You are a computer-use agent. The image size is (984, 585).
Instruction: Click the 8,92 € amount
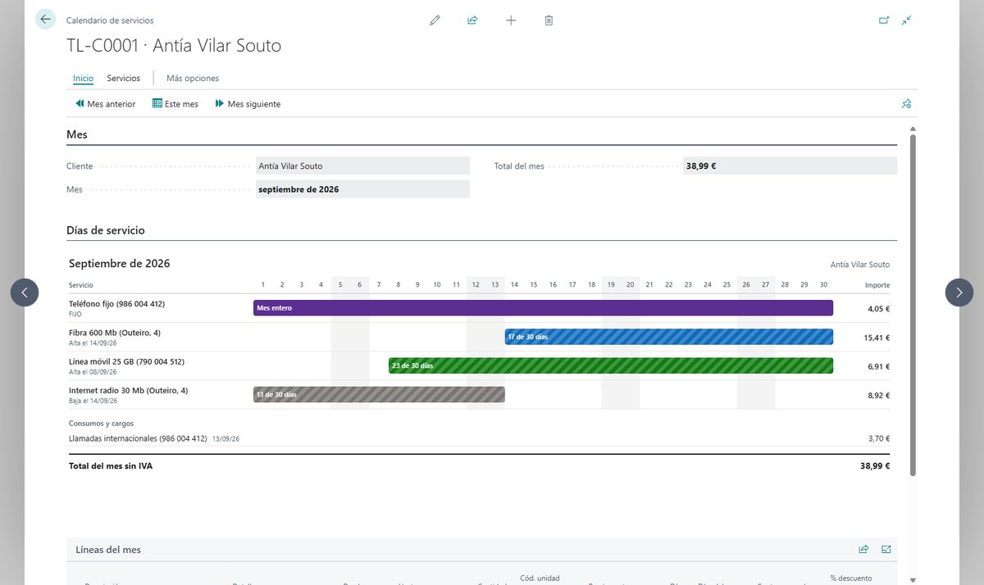(x=878, y=395)
